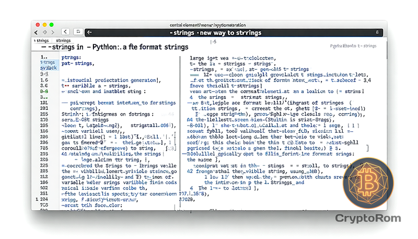Open the 'Pyntra lEtonto t - strings' link

353,46
